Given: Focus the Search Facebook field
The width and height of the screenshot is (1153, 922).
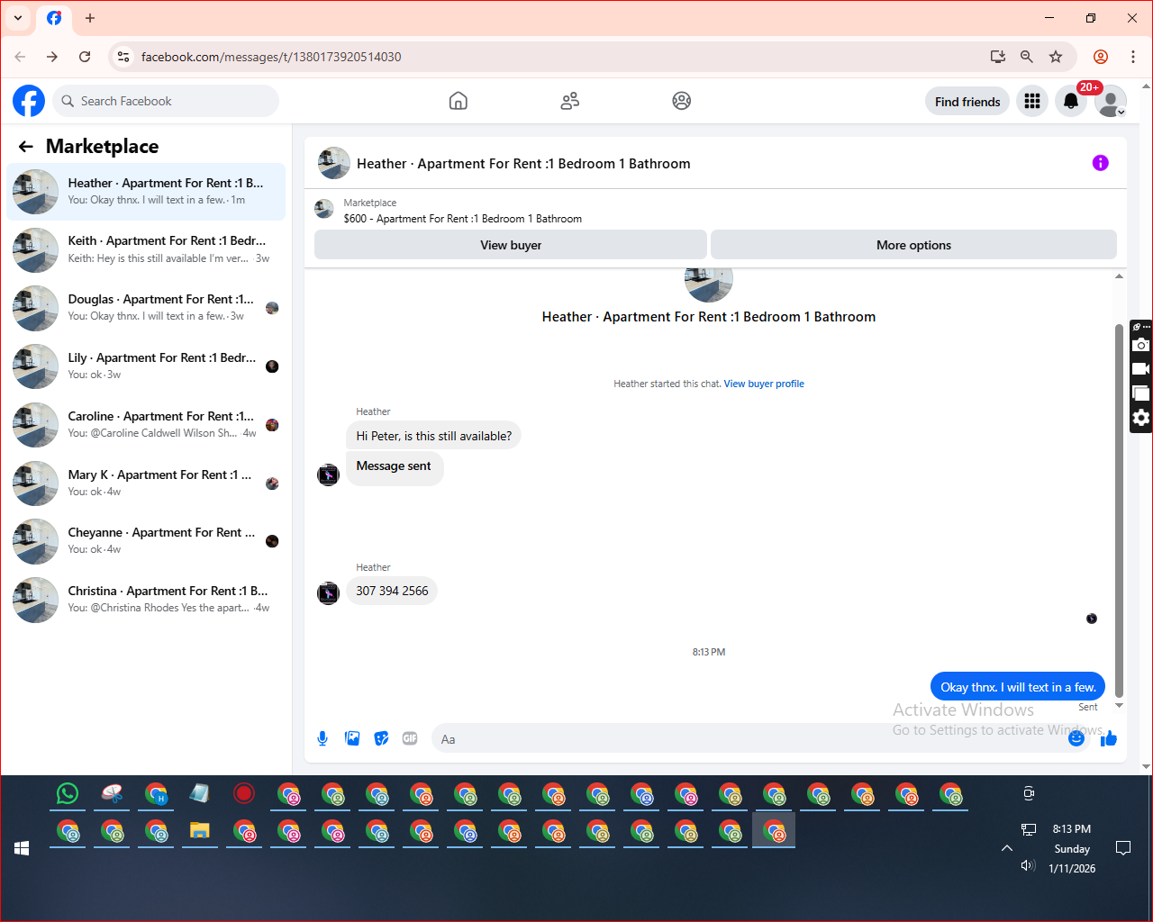Looking at the screenshot, I should [x=166, y=101].
